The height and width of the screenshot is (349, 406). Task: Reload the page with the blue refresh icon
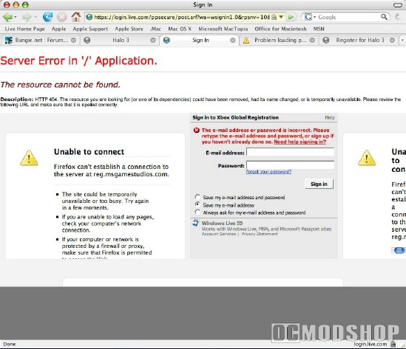pos(47,17)
